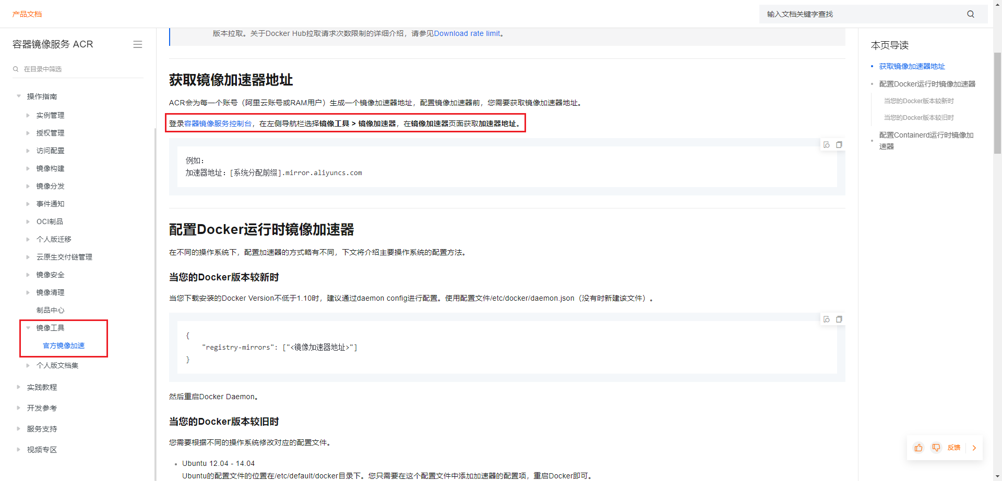Click the 在目录中筛选 filter field
1002x481 pixels.
(x=78, y=69)
